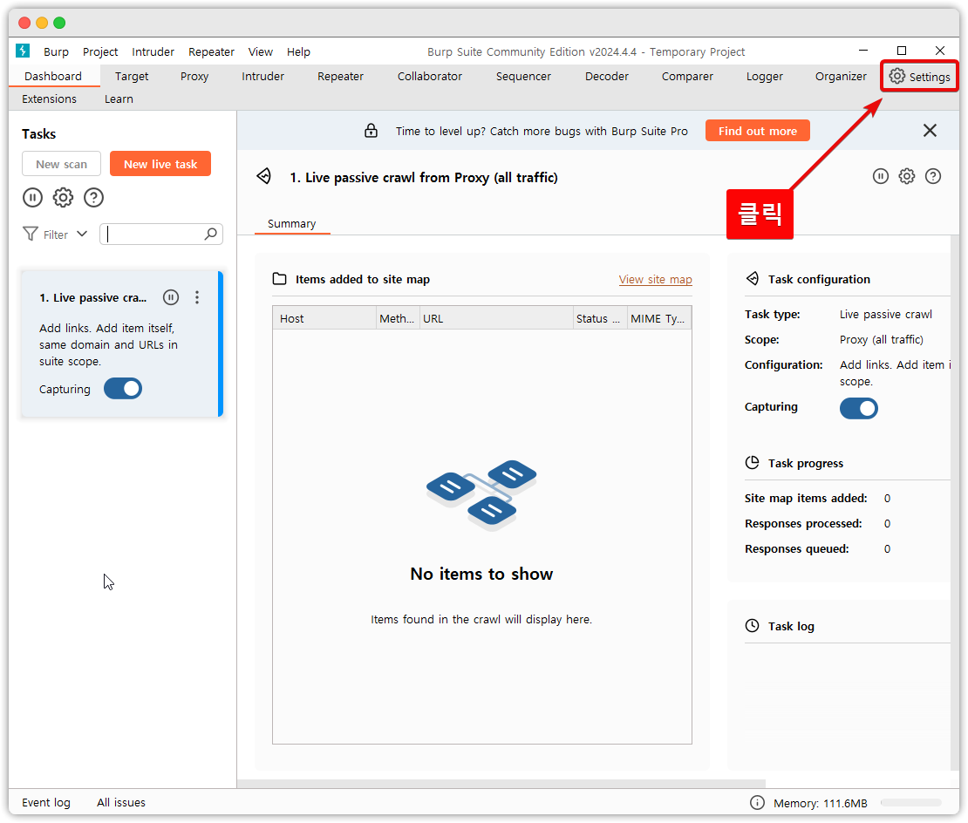
Task: Open All issues panel
Action: pyautogui.click(x=121, y=802)
